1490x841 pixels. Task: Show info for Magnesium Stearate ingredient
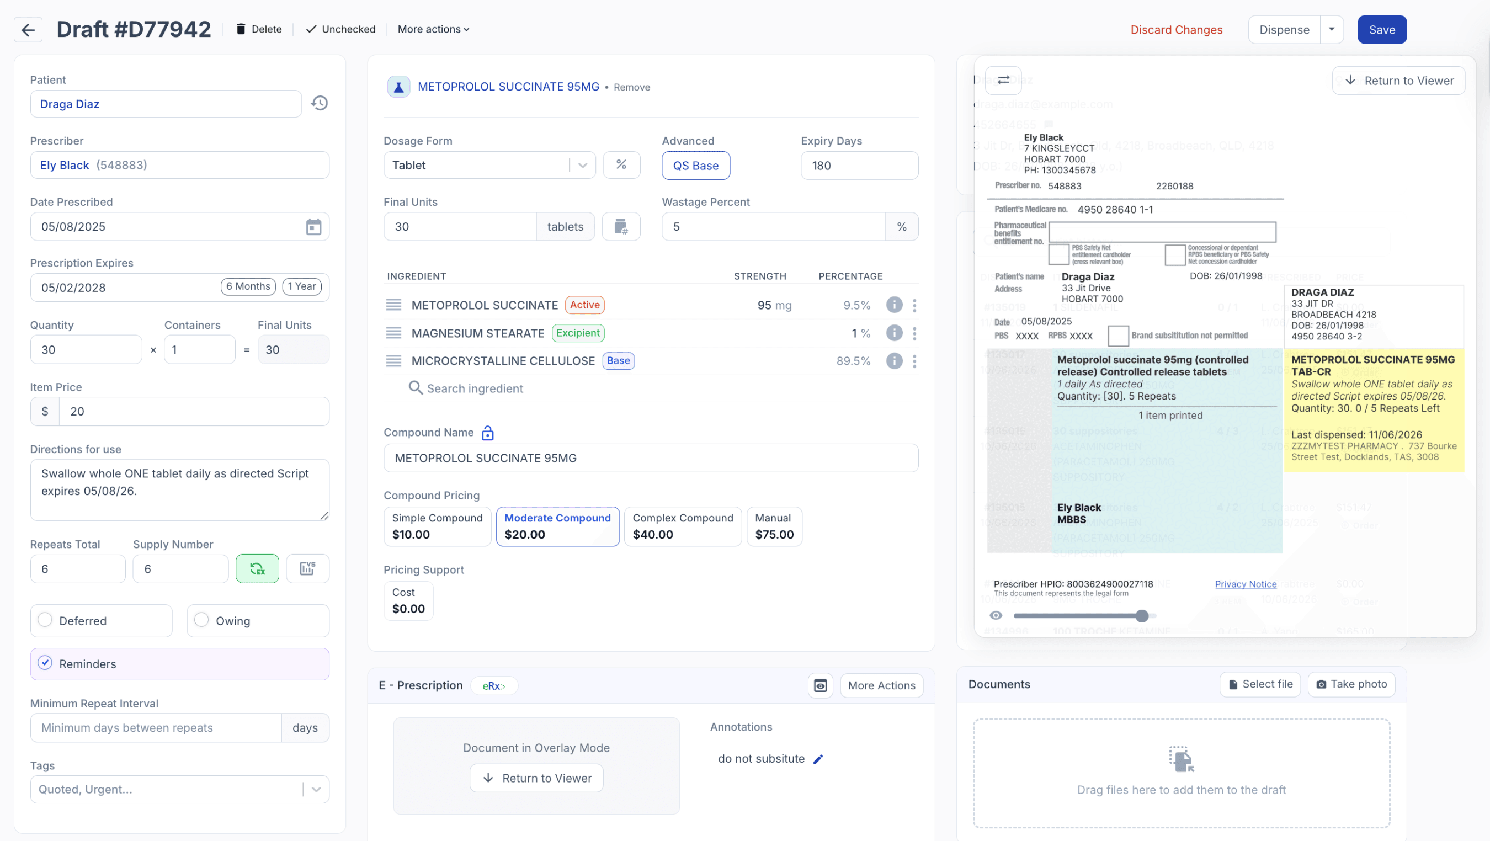click(894, 333)
